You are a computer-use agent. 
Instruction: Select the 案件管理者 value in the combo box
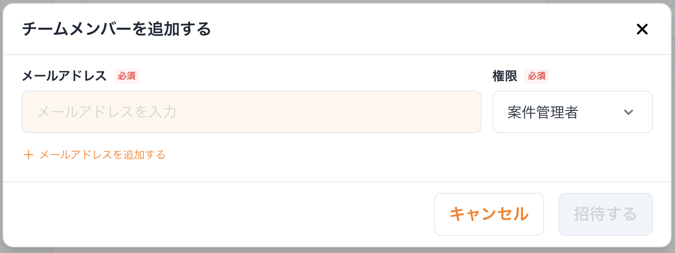[x=543, y=113]
